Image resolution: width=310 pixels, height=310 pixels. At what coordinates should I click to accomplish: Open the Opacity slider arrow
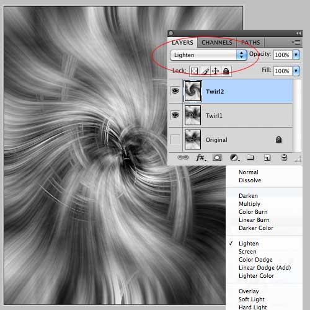[296, 55]
